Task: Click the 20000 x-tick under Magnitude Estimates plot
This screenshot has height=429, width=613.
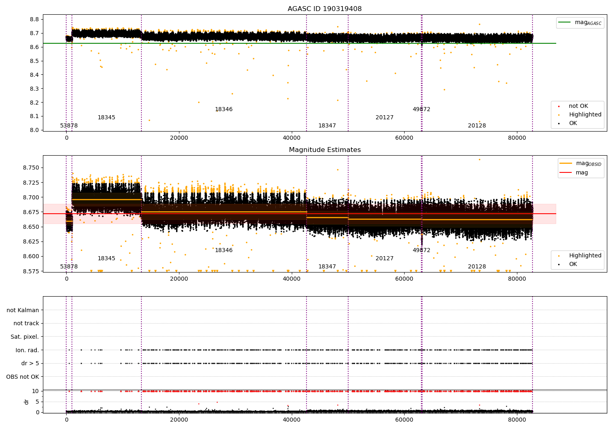Action: point(179,279)
